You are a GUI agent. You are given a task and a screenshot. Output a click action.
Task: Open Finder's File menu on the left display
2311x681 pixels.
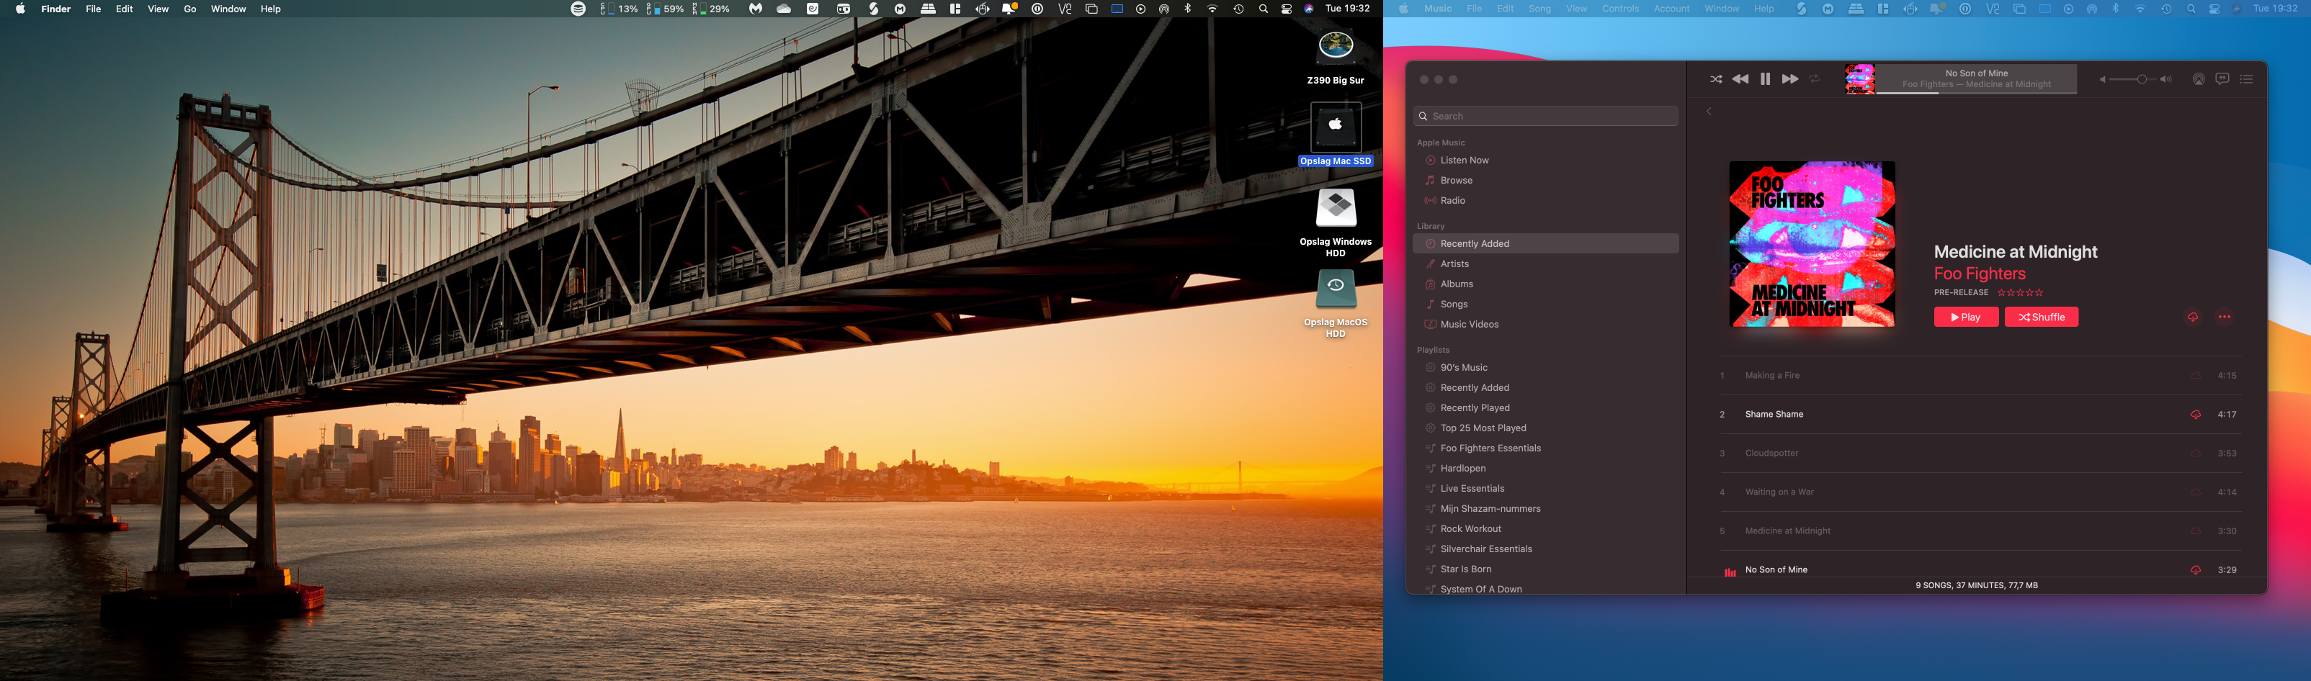[94, 9]
